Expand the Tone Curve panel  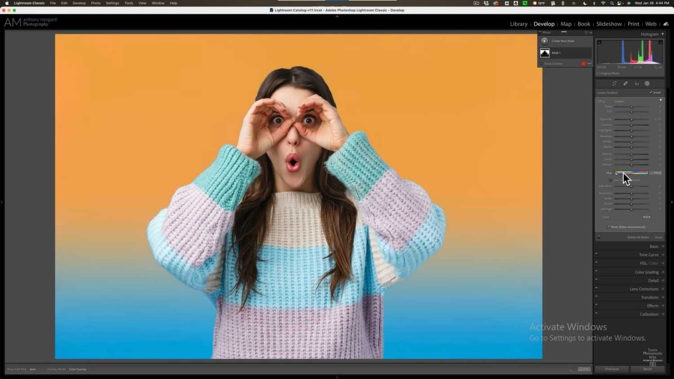click(648, 254)
